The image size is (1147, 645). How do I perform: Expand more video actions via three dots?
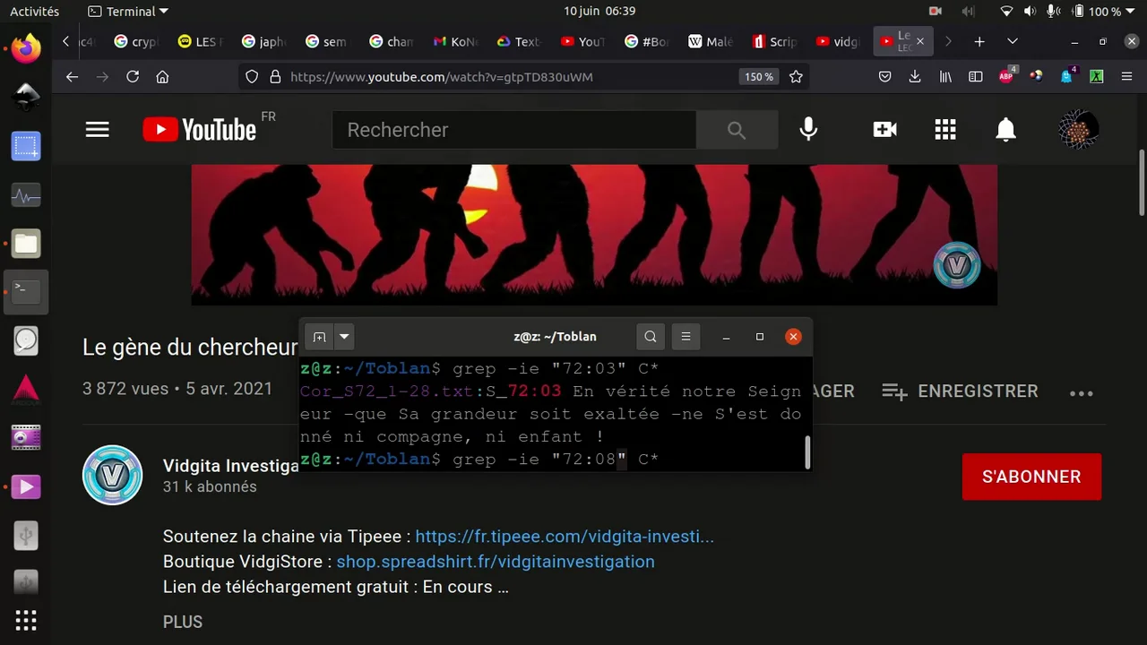pos(1081,392)
